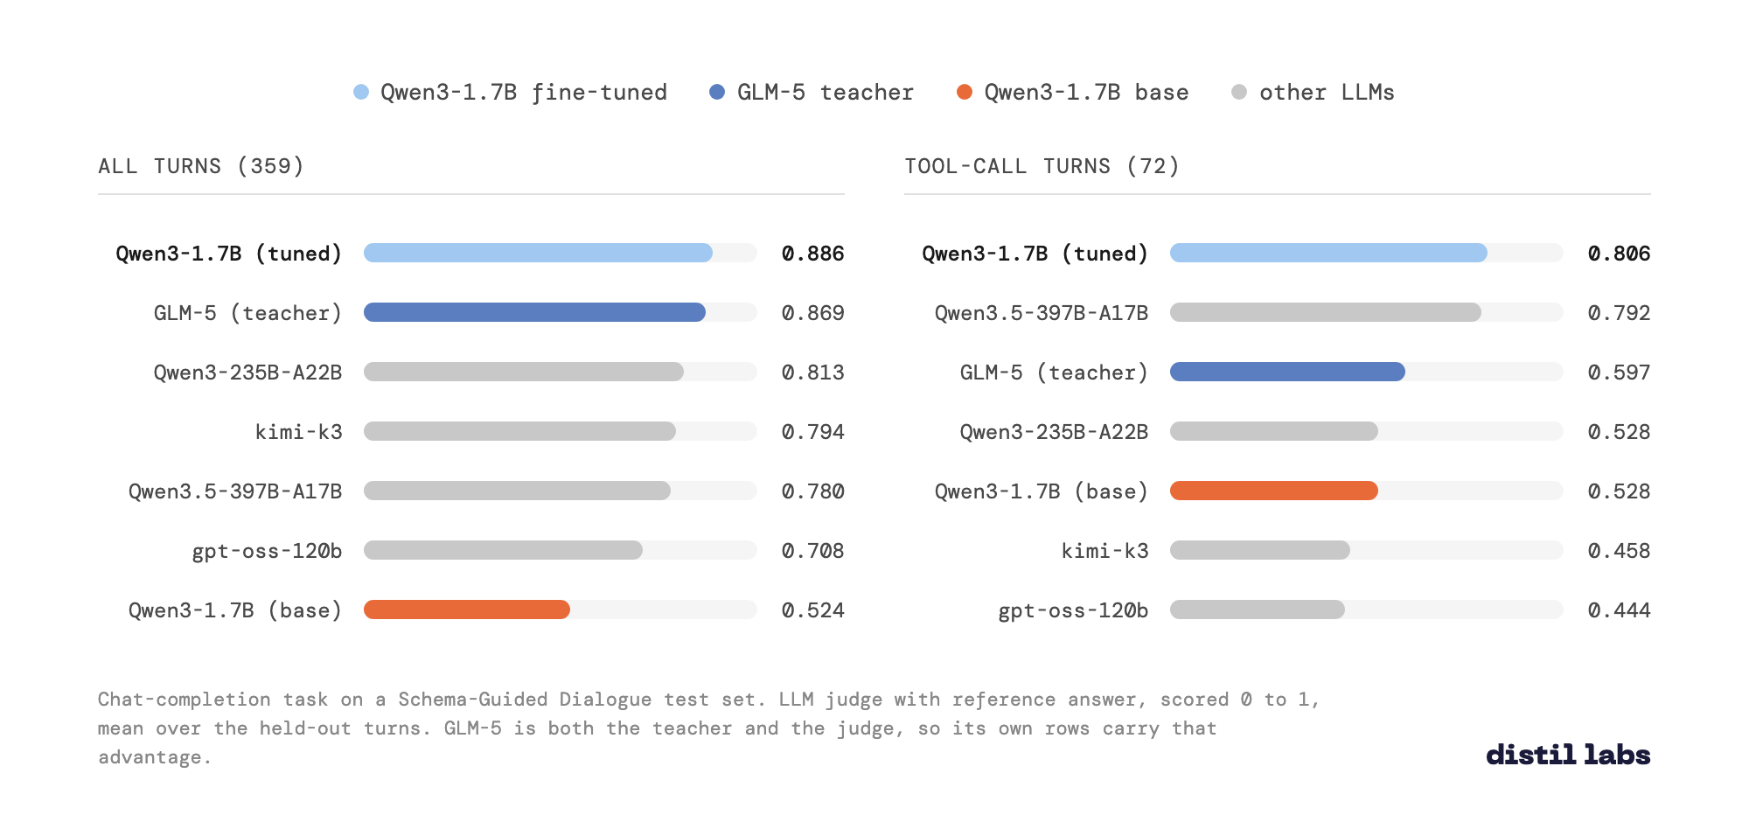Click the orange Qwen3-1.7B base legend dot

click(x=965, y=92)
